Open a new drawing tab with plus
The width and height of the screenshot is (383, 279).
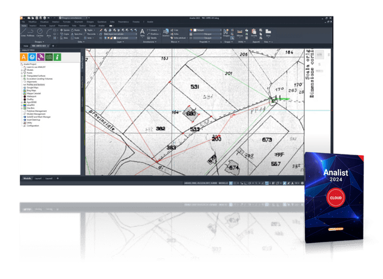(x=53, y=46)
